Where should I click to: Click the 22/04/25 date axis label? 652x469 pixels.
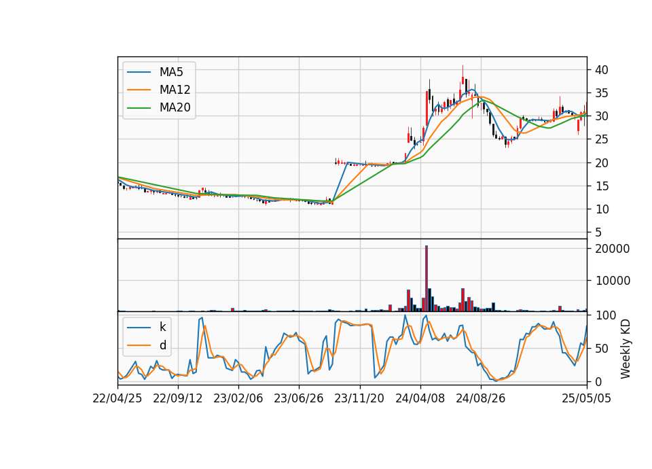click(x=117, y=398)
